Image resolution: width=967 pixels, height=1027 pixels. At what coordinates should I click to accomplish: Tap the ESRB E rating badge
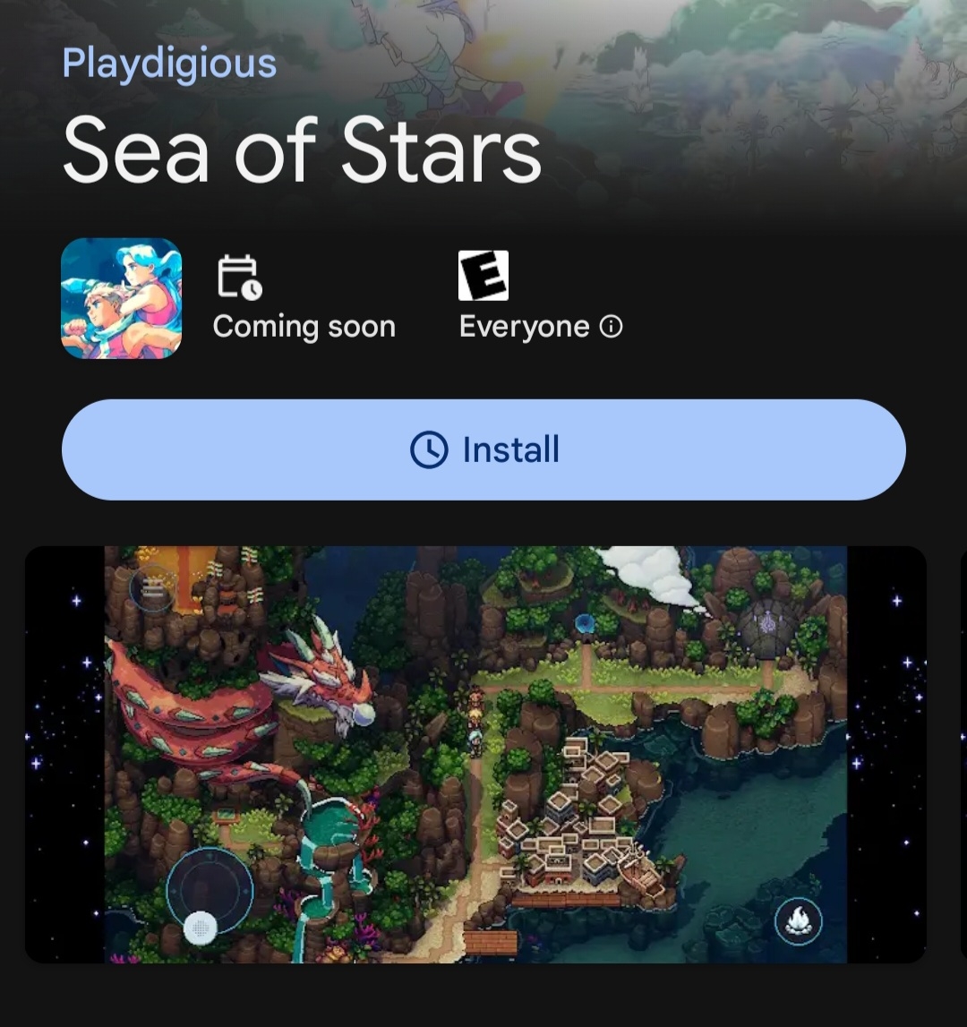coord(483,276)
